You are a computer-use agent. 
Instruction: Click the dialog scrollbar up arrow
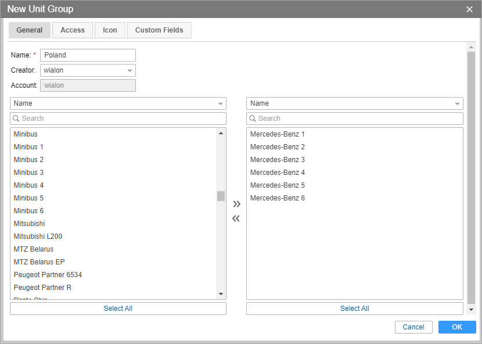[471, 48]
